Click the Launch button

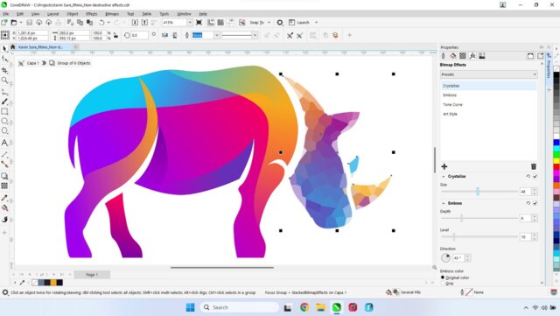click(x=299, y=23)
